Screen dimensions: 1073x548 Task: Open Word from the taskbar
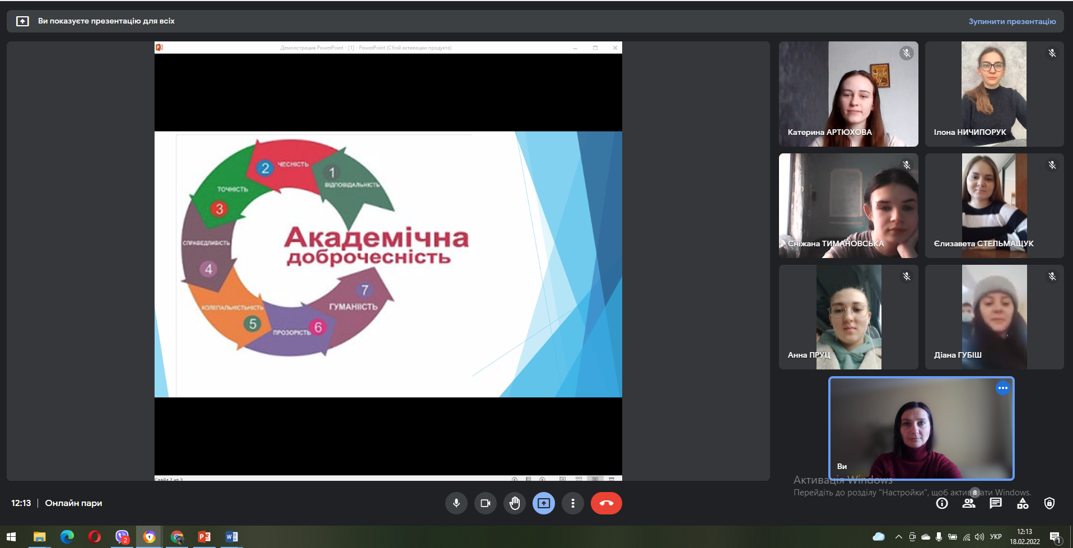231,537
